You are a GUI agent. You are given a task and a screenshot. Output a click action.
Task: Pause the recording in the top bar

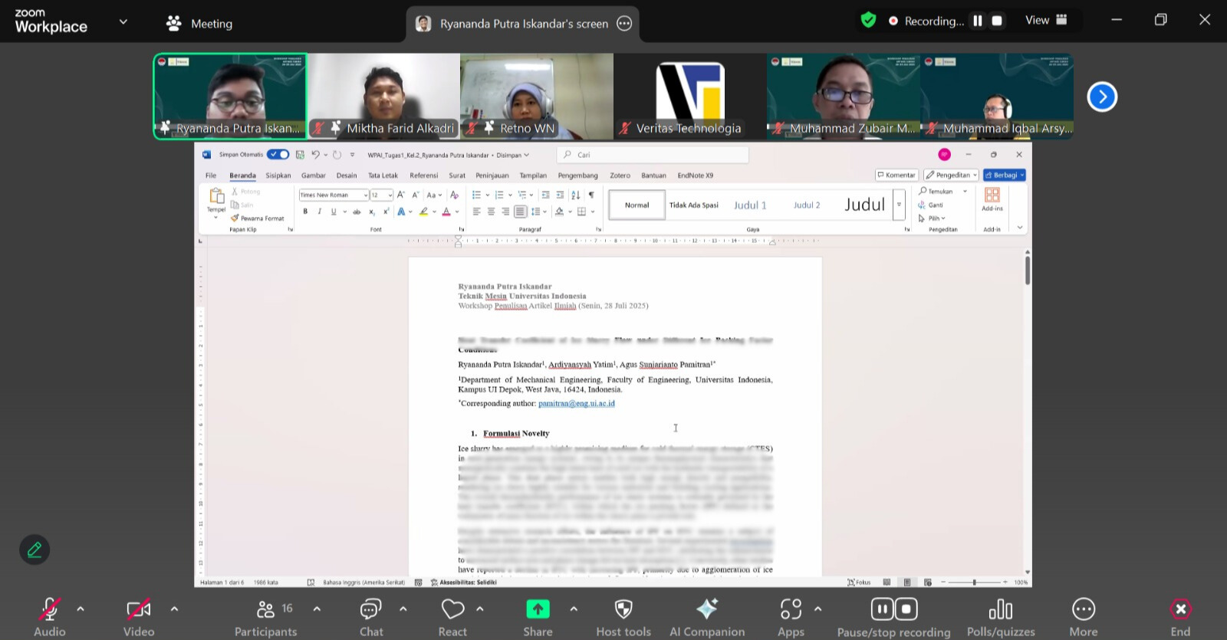(x=978, y=21)
